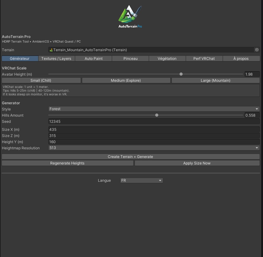The width and height of the screenshot is (263, 257).
Task: Click the Hills Amount slider handle
Action: pyautogui.click(x=157, y=115)
